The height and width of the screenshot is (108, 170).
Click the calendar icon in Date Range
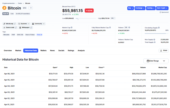click(x=148, y=61)
